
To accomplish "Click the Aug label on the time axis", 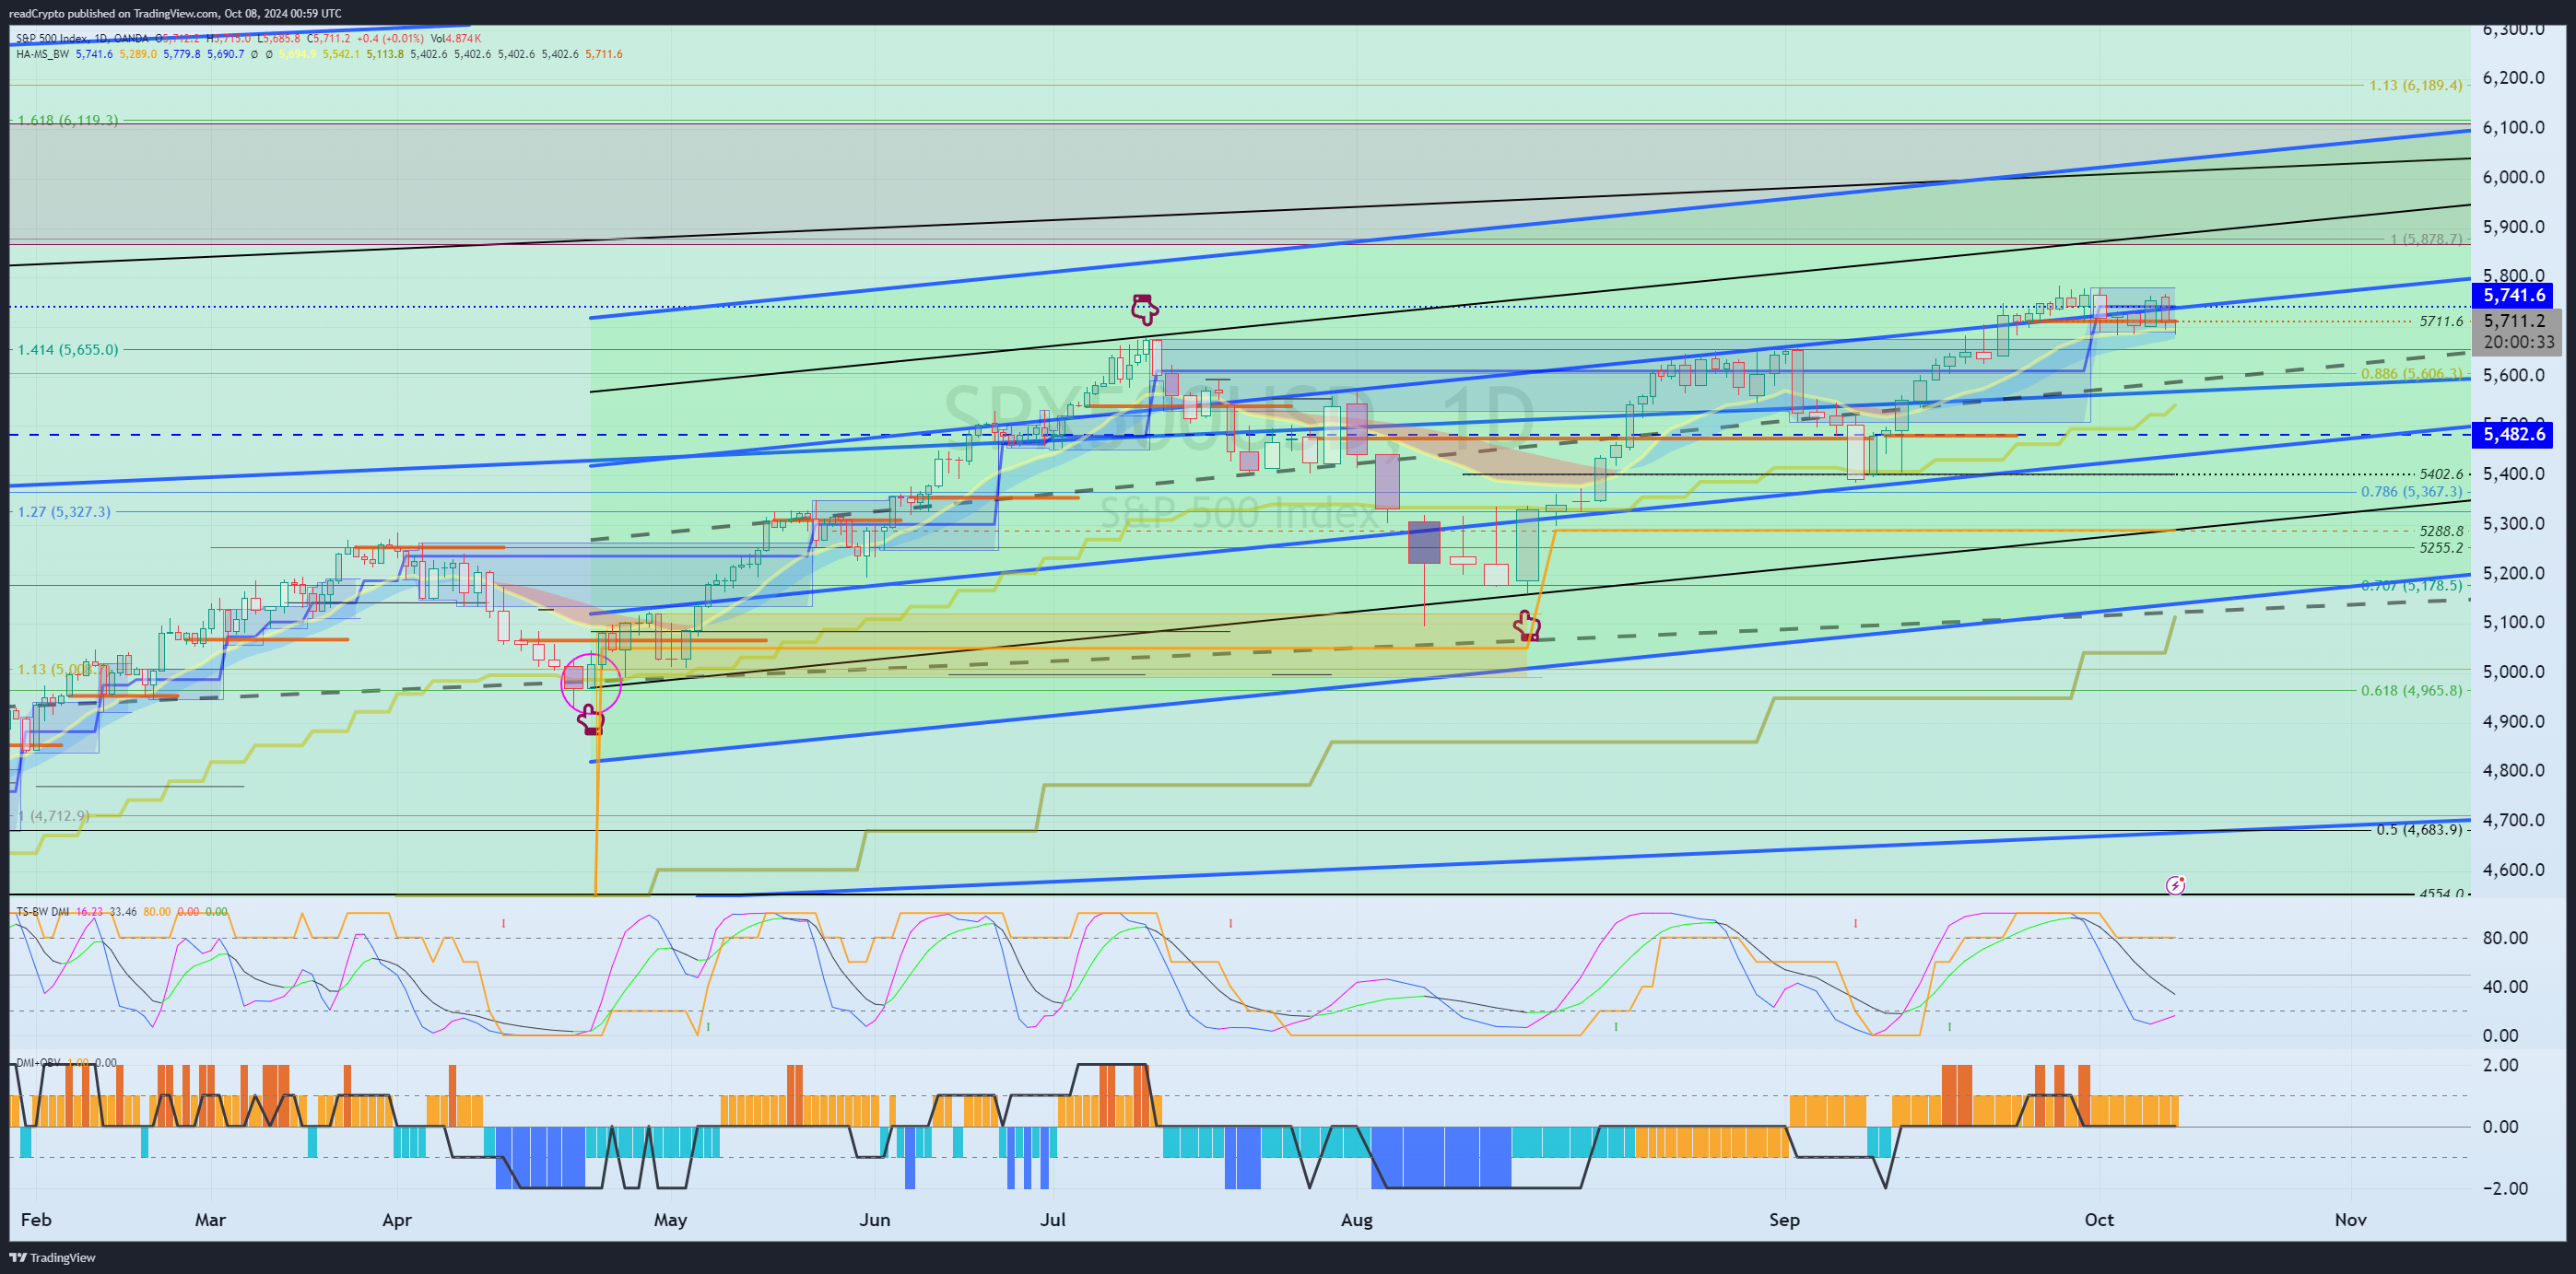I will click(x=1357, y=1220).
